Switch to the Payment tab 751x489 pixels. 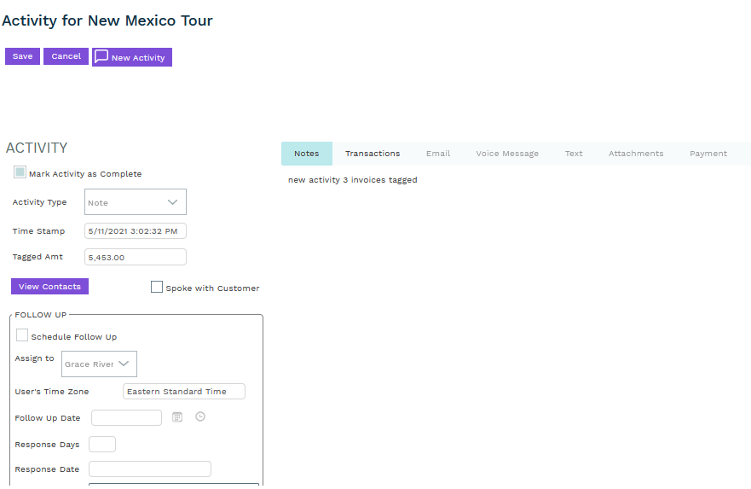pos(708,154)
